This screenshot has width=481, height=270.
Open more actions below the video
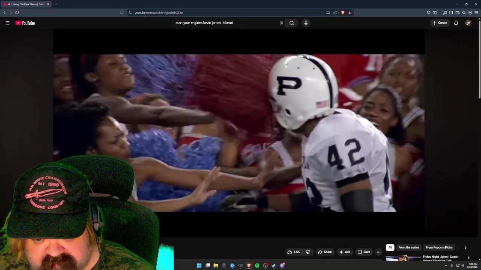pyautogui.click(x=378, y=252)
